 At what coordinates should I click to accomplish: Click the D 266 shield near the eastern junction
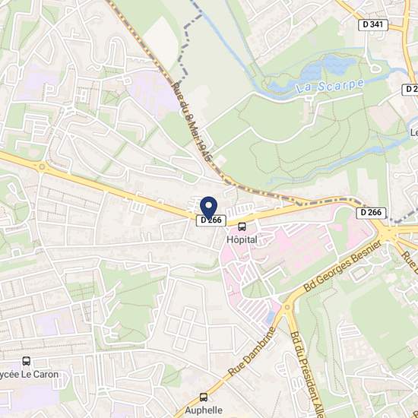[371, 213]
